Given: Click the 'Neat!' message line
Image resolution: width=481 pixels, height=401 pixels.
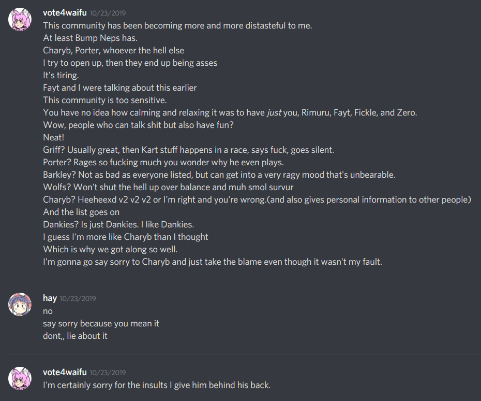Looking at the screenshot, I should 54,137.
